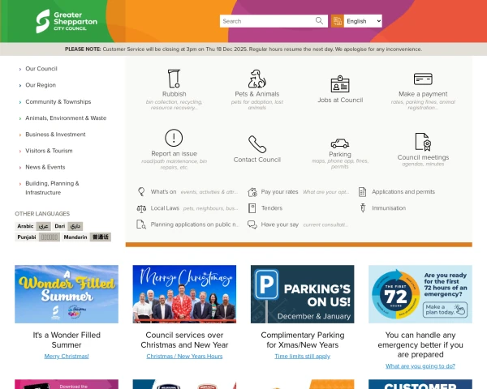Click the Tenders document icon

pos(252,208)
